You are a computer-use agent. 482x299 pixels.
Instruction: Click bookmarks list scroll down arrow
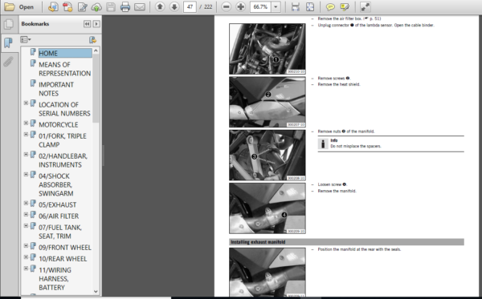tap(96, 291)
